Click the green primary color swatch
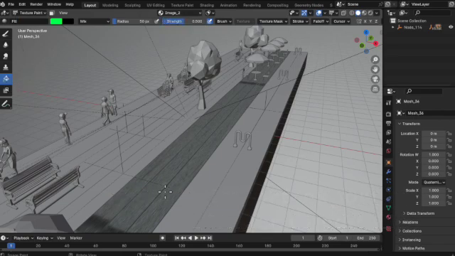Image resolution: width=455 pixels, height=256 pixels. point(56,21)
